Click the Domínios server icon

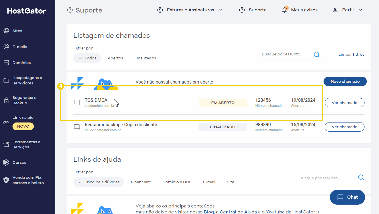point(6,63)
